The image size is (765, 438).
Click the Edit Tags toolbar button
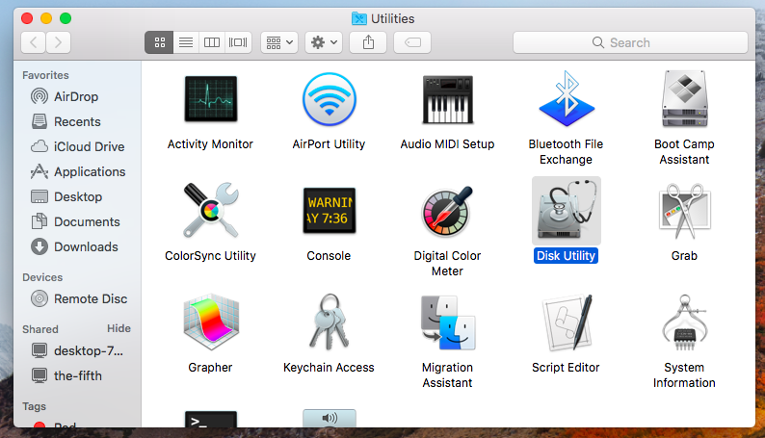[x=412, y=42]
